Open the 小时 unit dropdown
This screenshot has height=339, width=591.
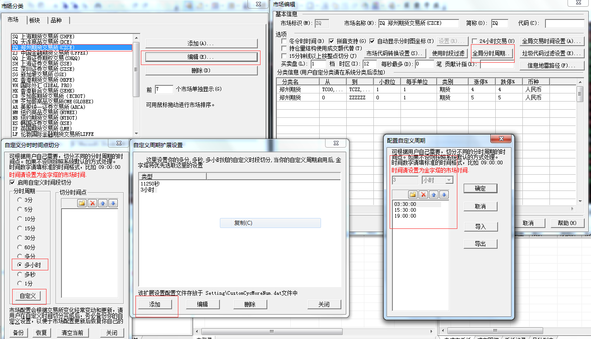pyautogui.click(x=449, y=180)
